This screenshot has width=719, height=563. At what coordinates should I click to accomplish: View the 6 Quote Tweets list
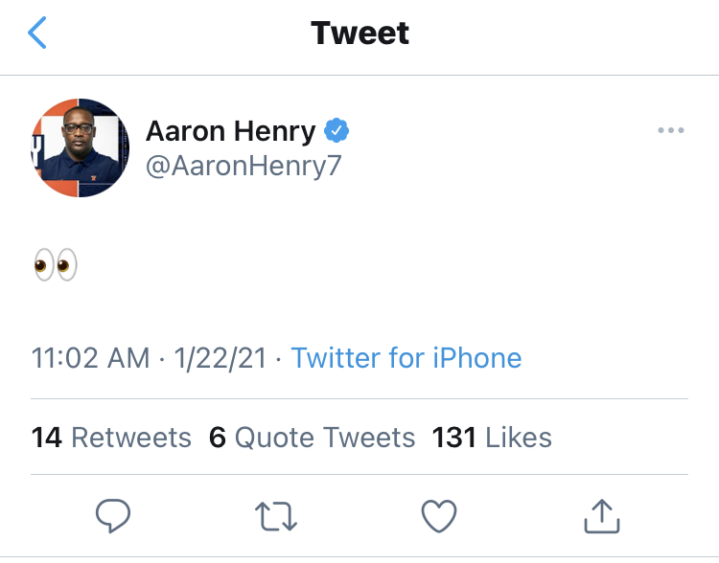(x=313, y=438)
